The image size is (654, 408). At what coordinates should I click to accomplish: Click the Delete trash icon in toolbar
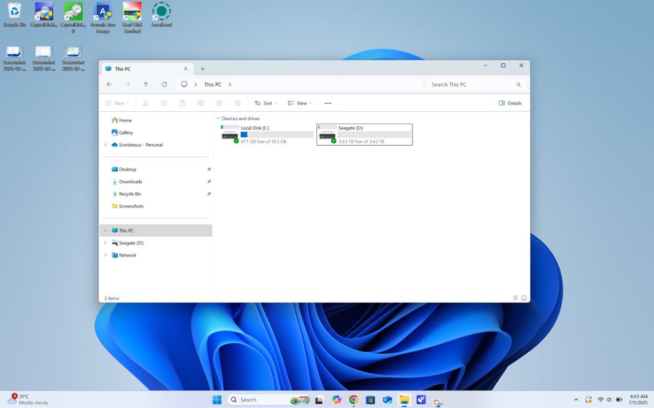(x=238, y=103)
